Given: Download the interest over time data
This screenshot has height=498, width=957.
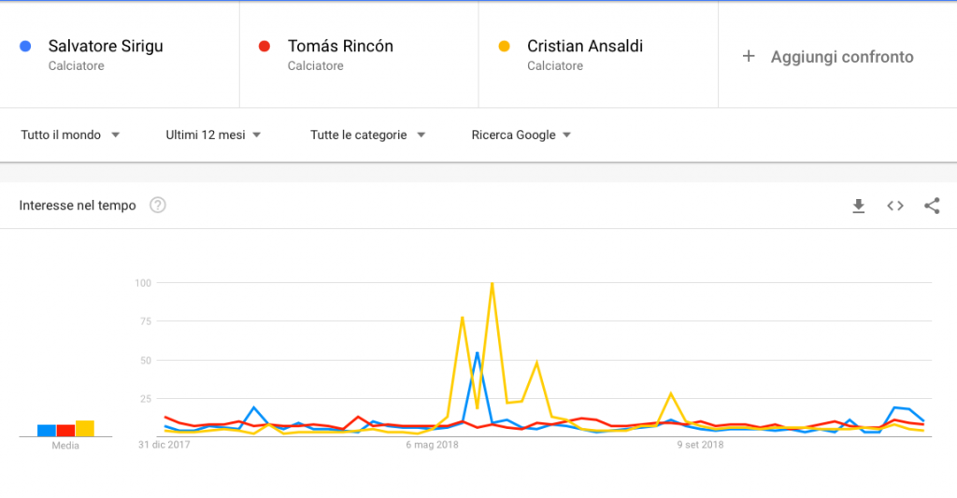Looking at the screenshot, I should click(859, 206).
